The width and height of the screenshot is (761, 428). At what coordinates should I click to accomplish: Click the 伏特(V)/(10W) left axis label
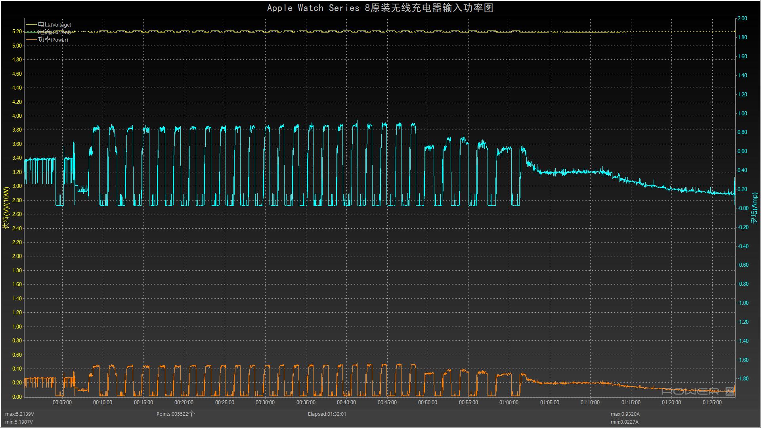coord(6,208)
